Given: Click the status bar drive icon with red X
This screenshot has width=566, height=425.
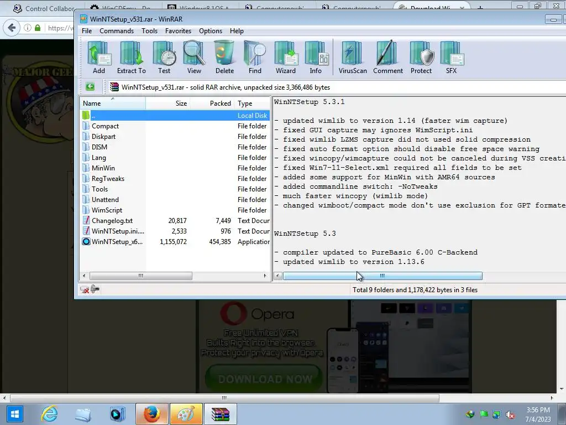Looking at the screenshot, I should [85, 289].
